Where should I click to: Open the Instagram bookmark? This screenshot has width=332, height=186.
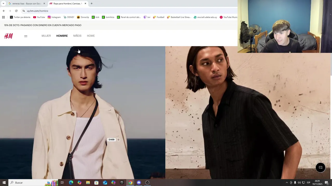pos(54,17)
